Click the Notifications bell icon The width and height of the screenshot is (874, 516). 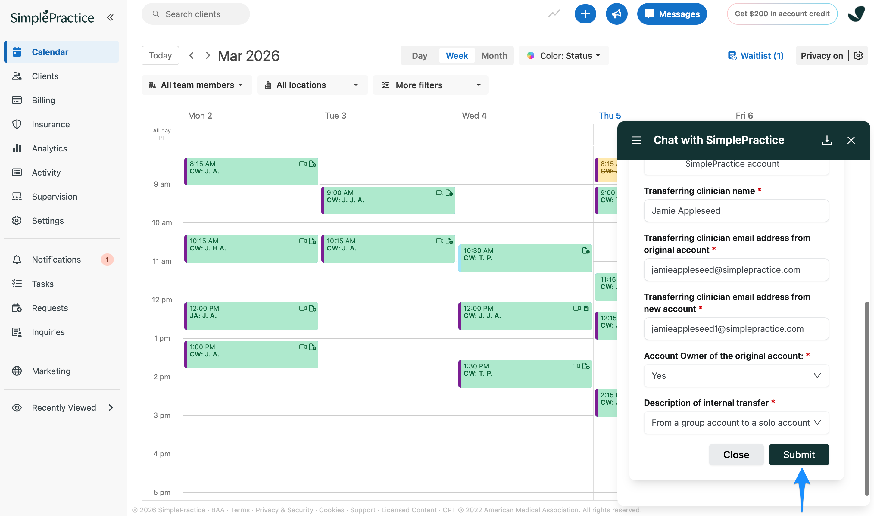tap(17, 260)
